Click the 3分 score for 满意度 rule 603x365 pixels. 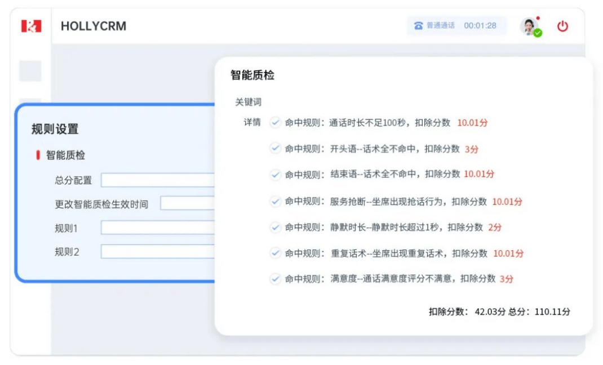507,279
